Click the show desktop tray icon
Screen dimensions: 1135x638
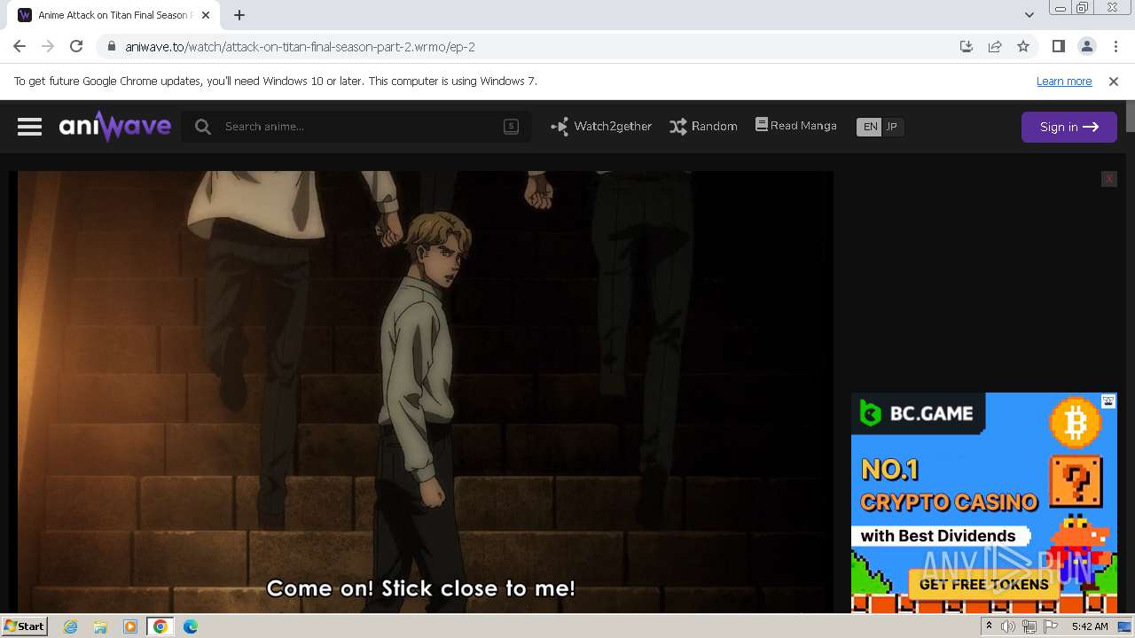click(x=1124, y=626)
